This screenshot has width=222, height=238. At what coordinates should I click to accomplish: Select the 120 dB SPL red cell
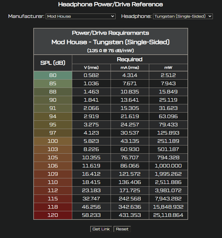tap(53, 215)
